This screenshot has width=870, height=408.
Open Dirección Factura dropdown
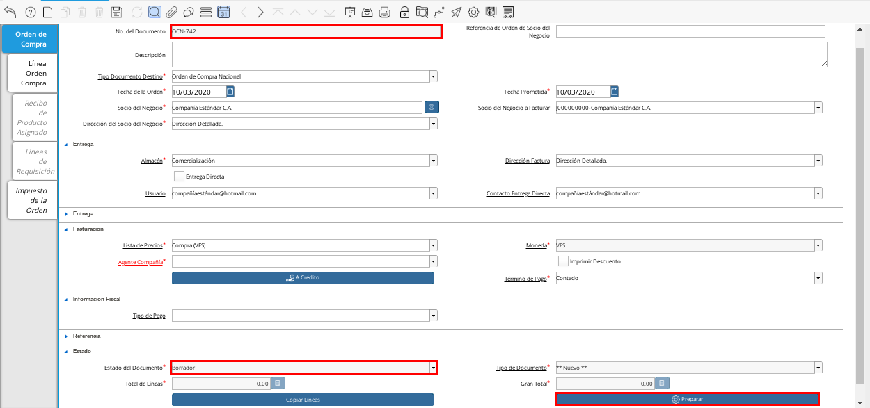tap(818, 161)
